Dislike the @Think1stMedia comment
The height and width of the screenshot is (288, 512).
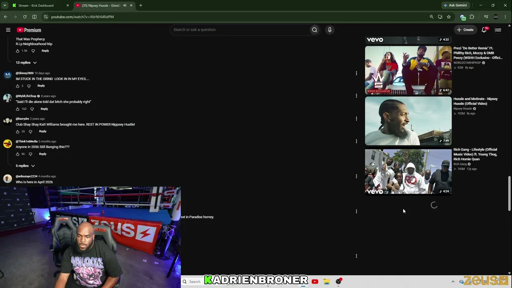(x=30, y=154)
